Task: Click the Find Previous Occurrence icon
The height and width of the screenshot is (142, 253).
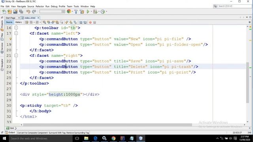Action: [49, 22]
